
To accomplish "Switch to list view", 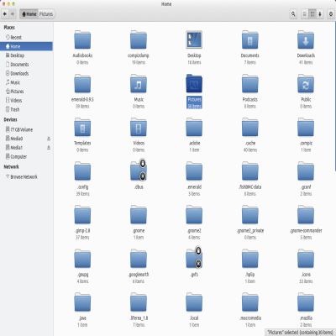I will (304, 13).
